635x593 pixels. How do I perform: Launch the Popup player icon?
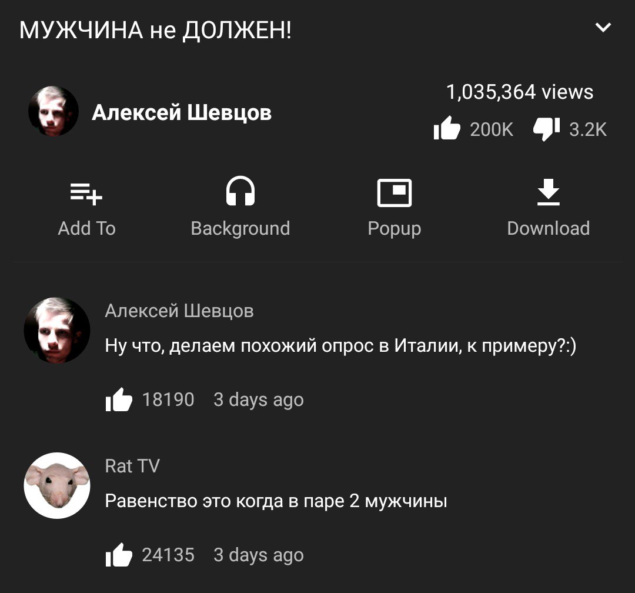(395, 193)
